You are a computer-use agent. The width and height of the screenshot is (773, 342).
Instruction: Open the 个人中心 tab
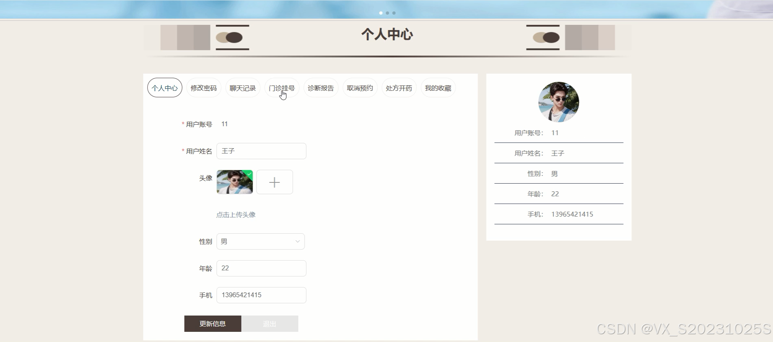coord(164,88)
